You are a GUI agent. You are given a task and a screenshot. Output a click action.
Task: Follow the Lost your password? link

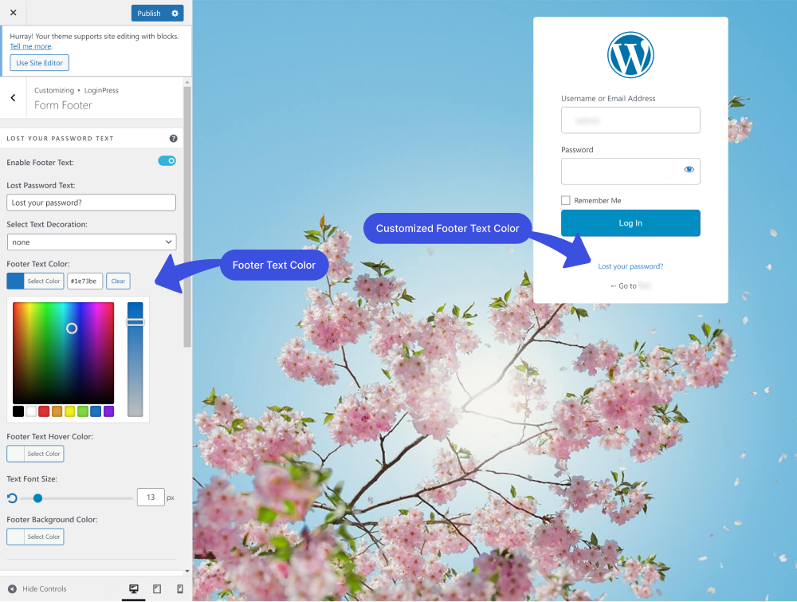[x=630, y=266]
